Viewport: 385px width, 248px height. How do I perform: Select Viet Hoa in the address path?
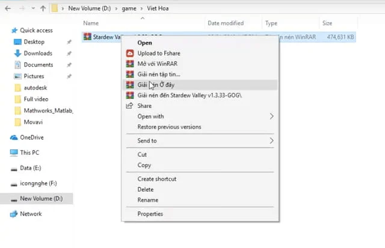pyautogui.click(x=158, y=8)
